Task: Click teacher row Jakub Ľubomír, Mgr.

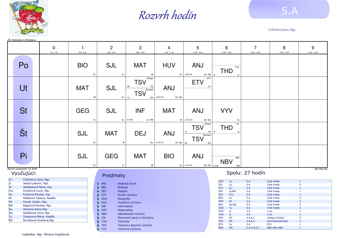Action: pyautogui.click(x=48, y=184)
